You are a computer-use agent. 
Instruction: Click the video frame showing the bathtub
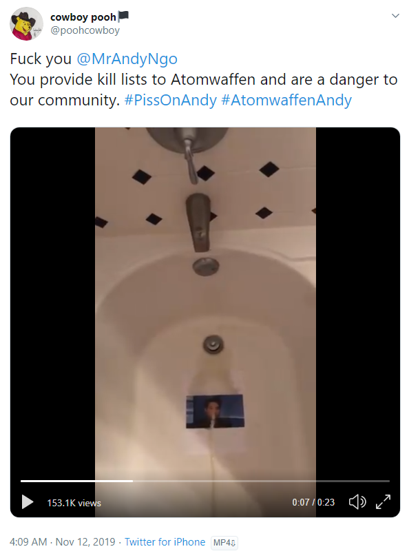pyautogui.click(x=205, y=304)
